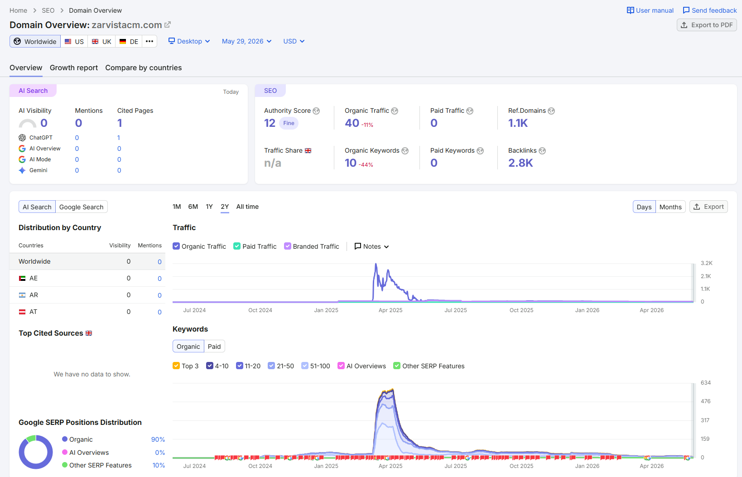
Task: Uncheck the Organic Traffic checkbox
Action: (x=176, y=246)
